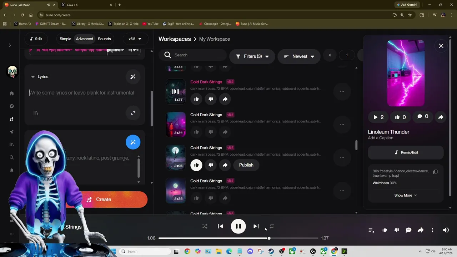The image size is (457, 257).
Task: Dislike the current song in player bar
Action: (x=397, y=230)
